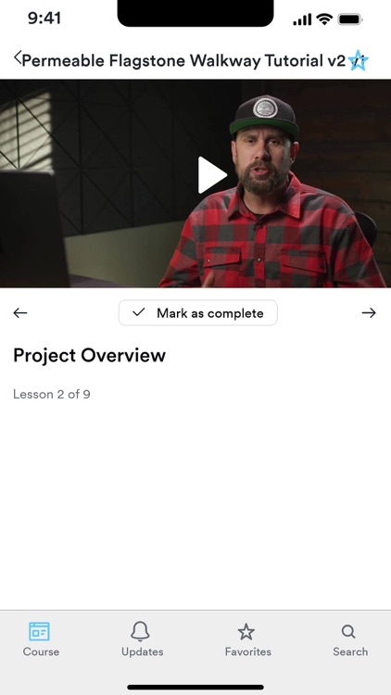The width and height of the screenshot is (391, 695).
Task: Advance to next lesson with right arrow
Action: pyautogui.click(x=369, y=313)
